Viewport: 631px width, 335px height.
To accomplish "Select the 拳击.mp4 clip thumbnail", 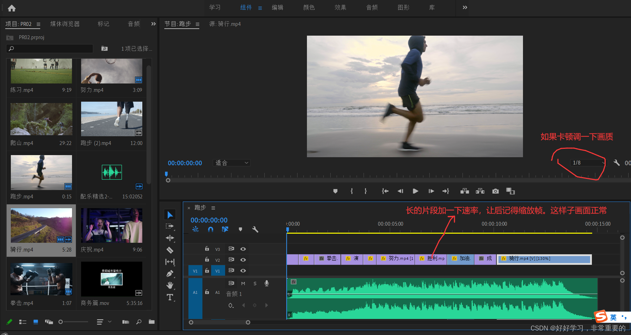I will [x=41, y=279].
